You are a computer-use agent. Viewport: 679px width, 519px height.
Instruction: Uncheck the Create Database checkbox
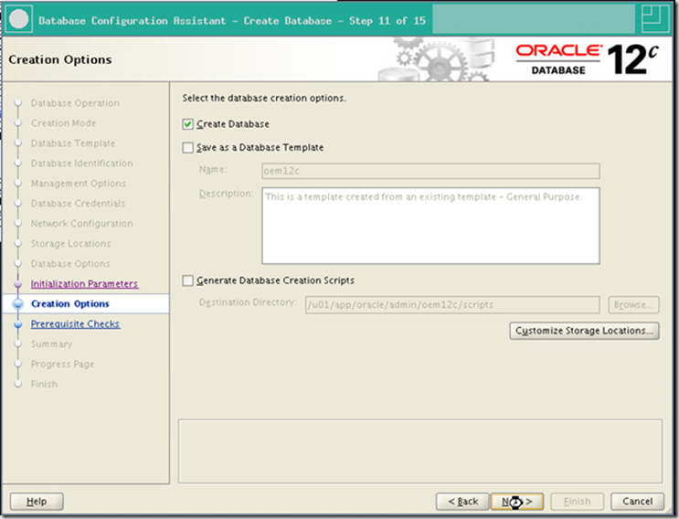(187, 124)
